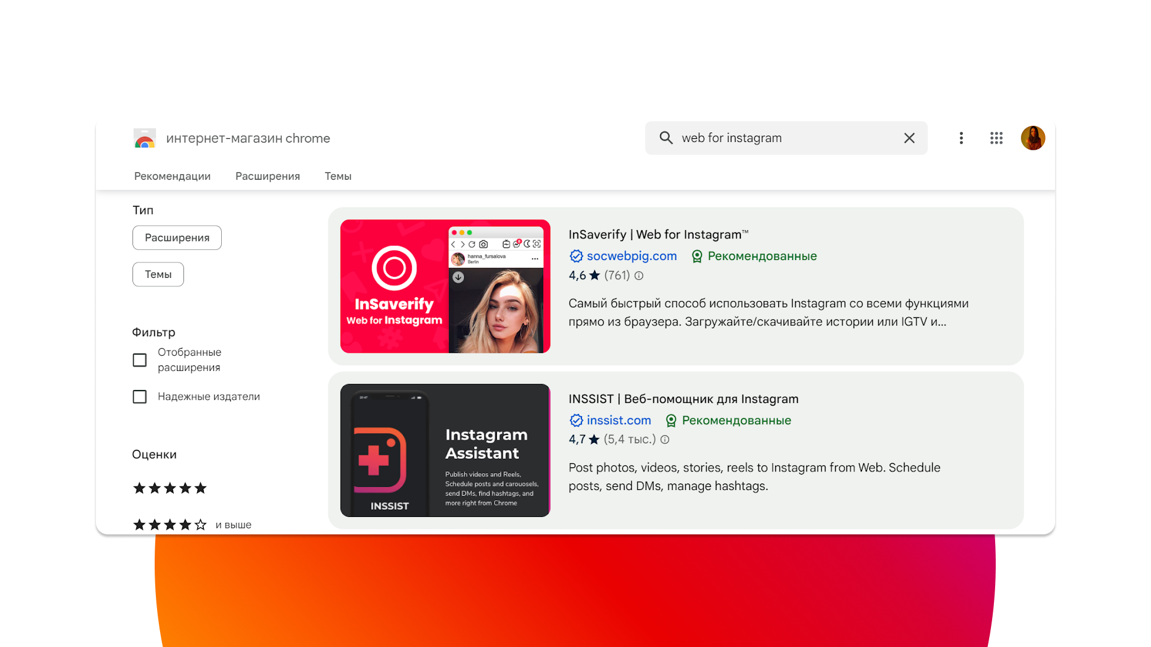Enable the Отобранные расширения checkbox
Screen dimensions: 1151x647
tap(140, 360)
